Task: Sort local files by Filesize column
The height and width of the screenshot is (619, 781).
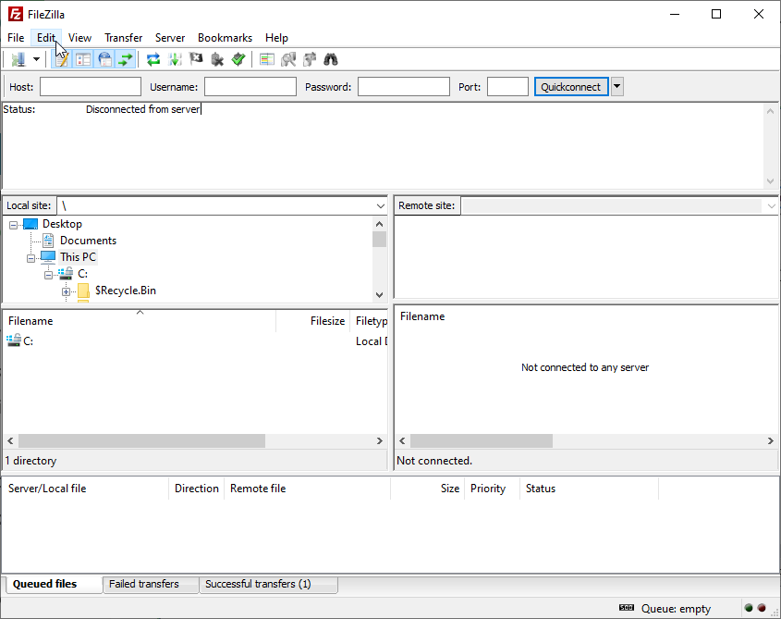Action: click(312, 321)
